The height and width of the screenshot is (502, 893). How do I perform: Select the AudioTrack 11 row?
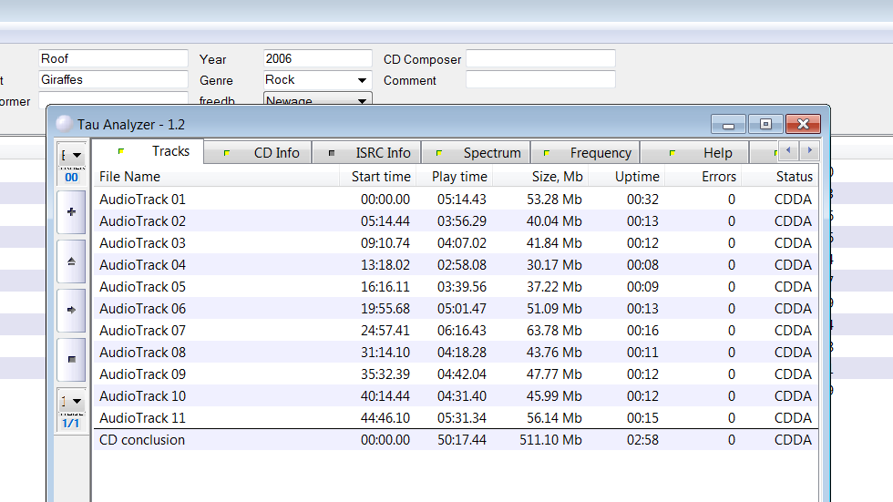456,418
